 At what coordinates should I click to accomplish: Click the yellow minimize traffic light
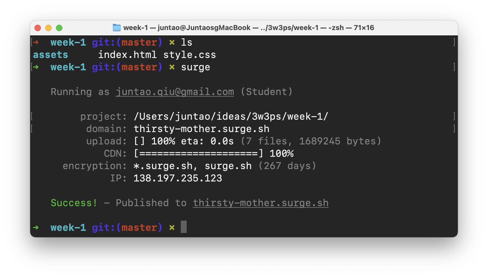(x=48, y=28)
